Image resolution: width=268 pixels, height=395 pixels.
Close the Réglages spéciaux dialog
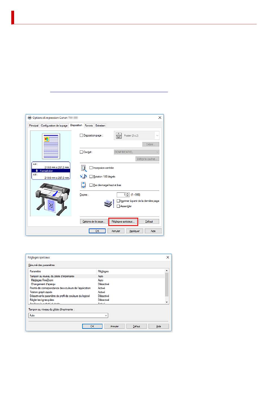(x=168, y=258)
